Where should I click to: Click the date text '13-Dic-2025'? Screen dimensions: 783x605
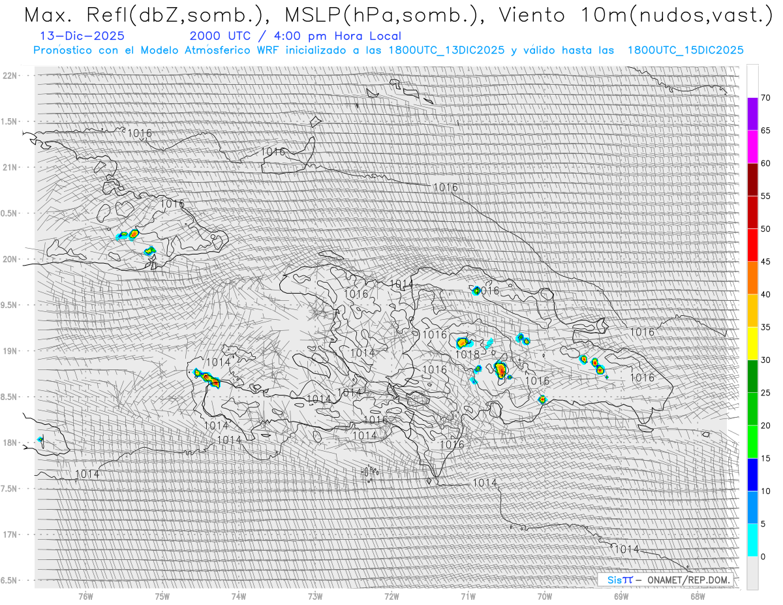click(x=82, y=36)
